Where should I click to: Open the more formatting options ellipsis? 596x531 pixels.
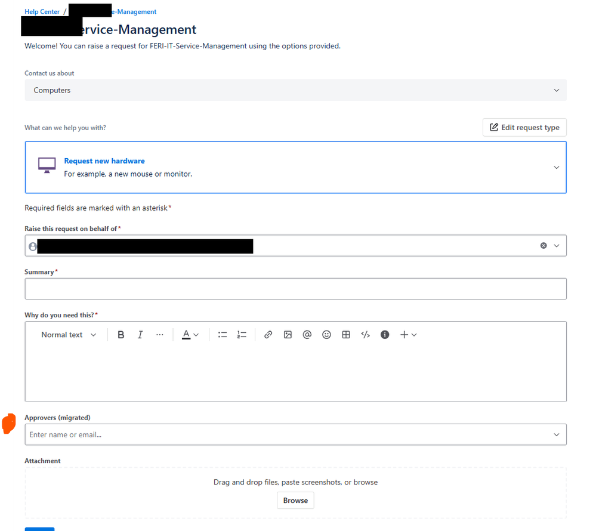point(159,335)
